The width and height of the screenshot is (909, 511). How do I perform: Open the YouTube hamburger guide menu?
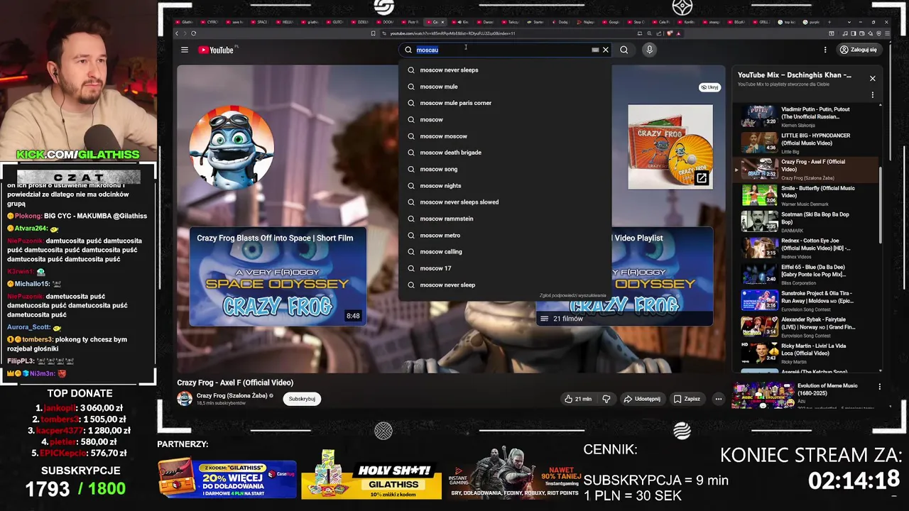[x=185, y=50]
